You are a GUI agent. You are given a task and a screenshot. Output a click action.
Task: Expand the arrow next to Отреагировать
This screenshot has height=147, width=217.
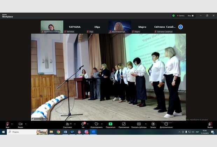pos(102,124)
